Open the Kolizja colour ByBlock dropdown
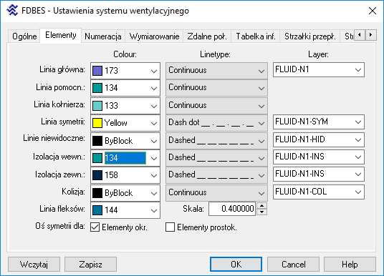This screenshot has height=276, width=384. point(125,193)
